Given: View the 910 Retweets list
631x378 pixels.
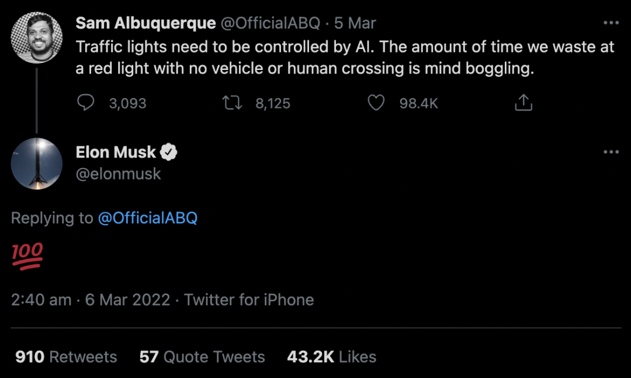Looking at the screenshot, I should (x=66, y=357).
